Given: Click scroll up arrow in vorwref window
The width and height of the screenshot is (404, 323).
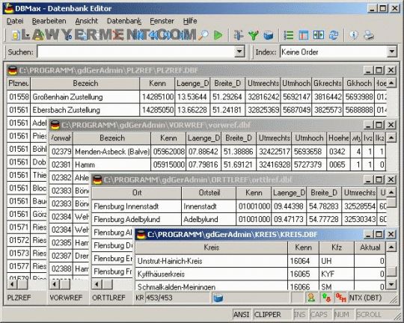Looking at the screenshot, I should coord(391,138).
